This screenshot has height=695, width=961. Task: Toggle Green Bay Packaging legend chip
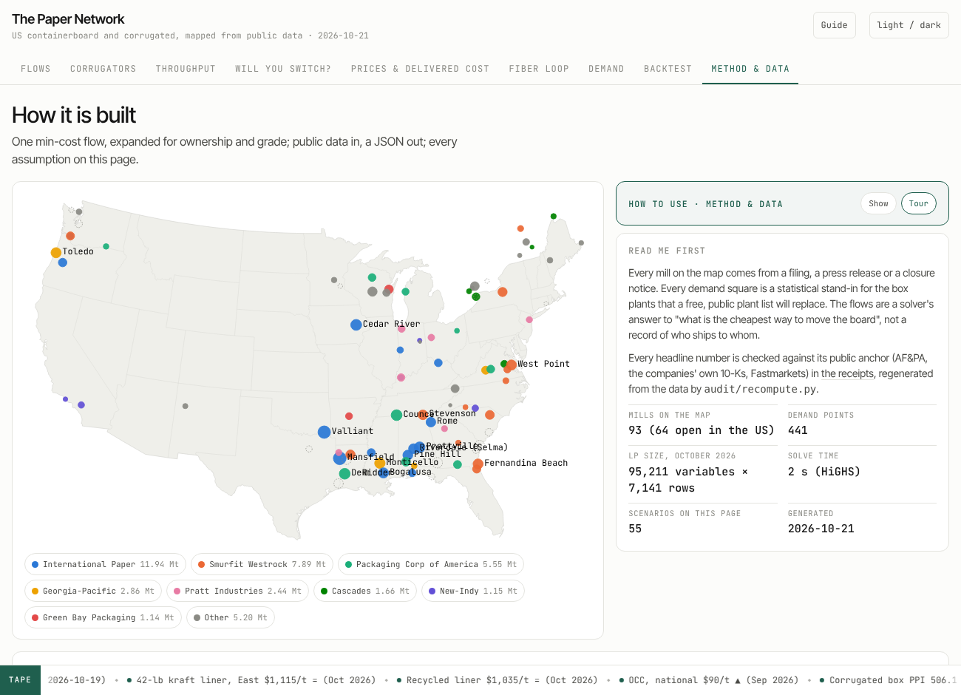click(x=103, y=617)
